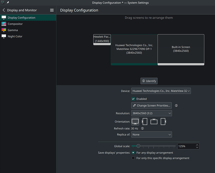Viewport: 215px width, 173px height.
Task: Open Display Configuration in the sidebar
Action: [x=28, y=18]
